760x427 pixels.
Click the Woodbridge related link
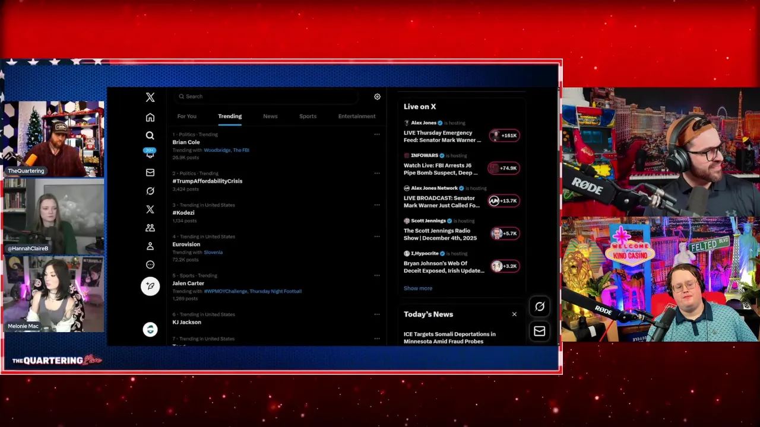(217, 150)
